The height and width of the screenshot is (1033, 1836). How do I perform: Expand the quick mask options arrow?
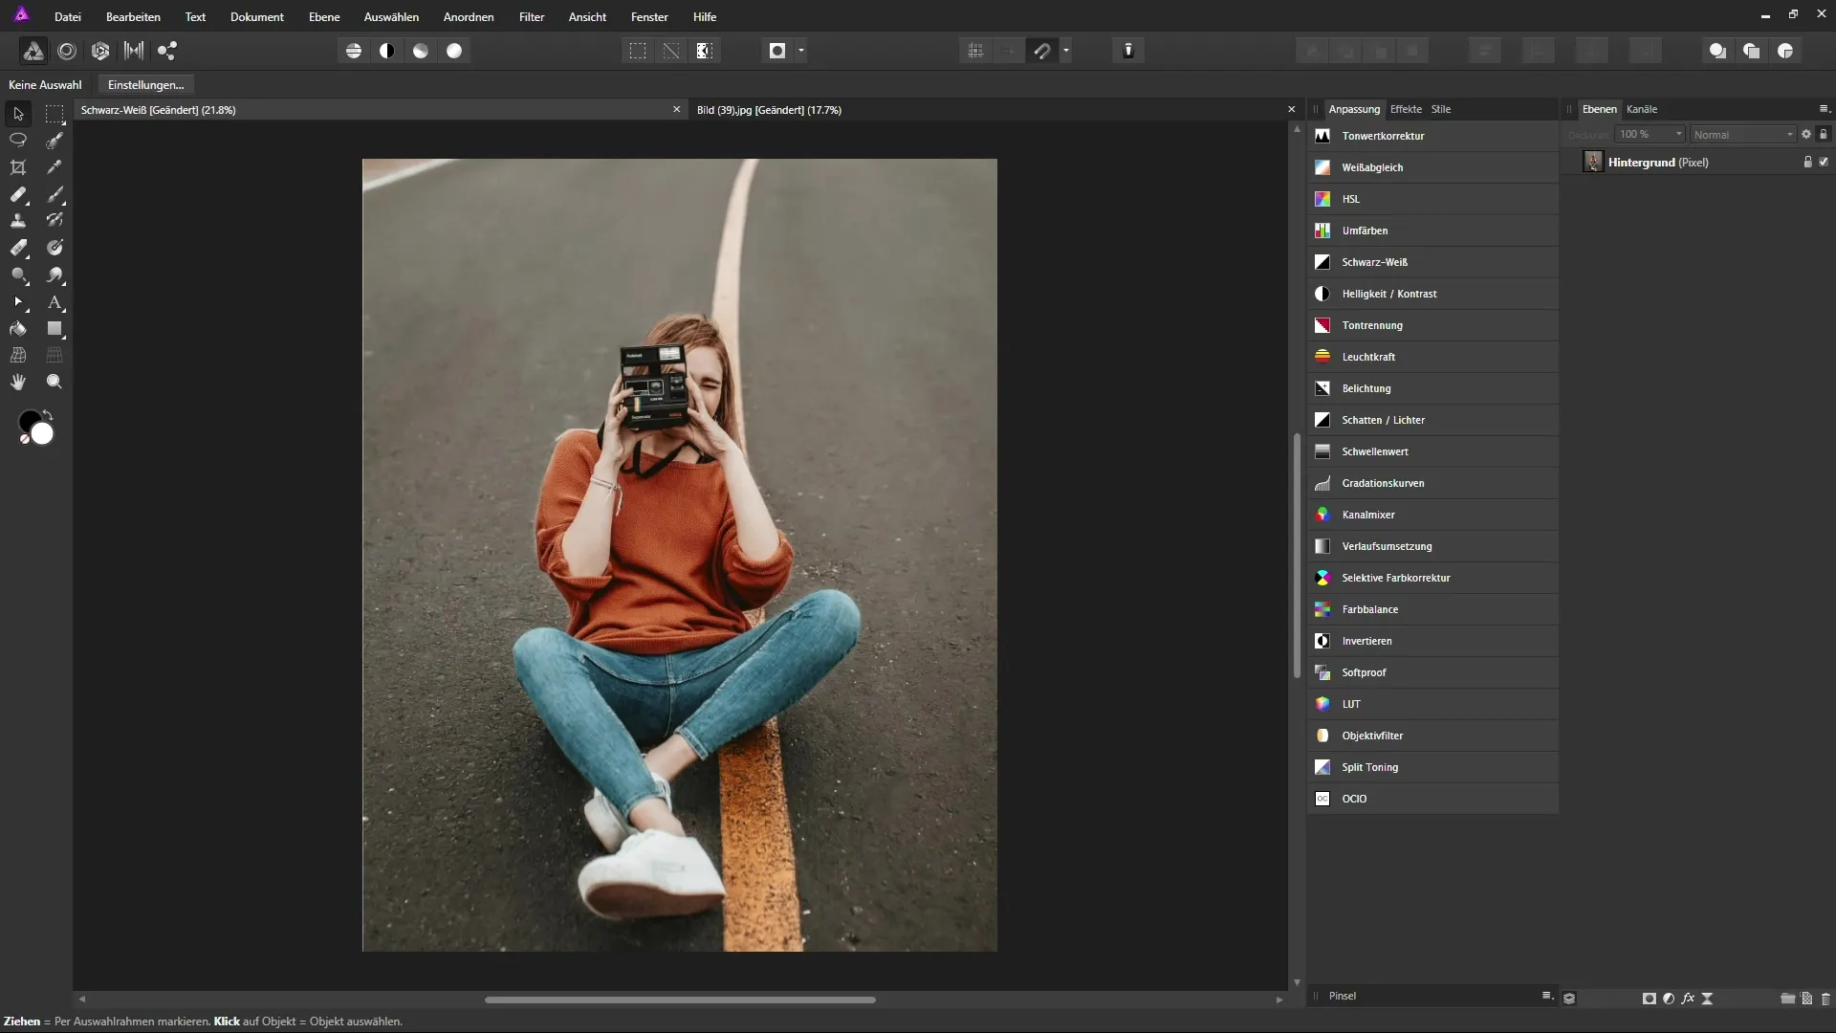pos(801,51)
